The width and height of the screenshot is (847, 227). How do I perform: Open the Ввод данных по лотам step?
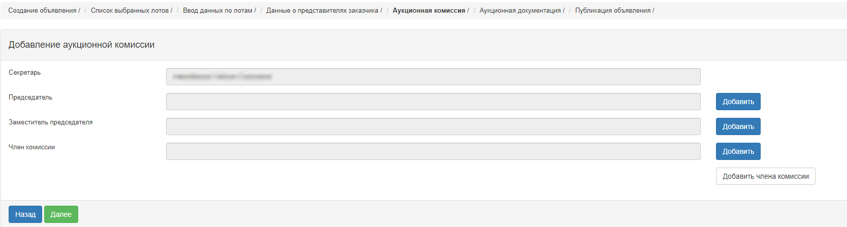coord(217,10)
